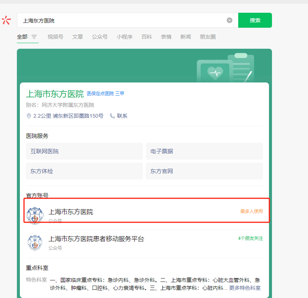Viewport: 308px width, 298px height.
Task: Clear the search box text
Action: tap(230, 20)
